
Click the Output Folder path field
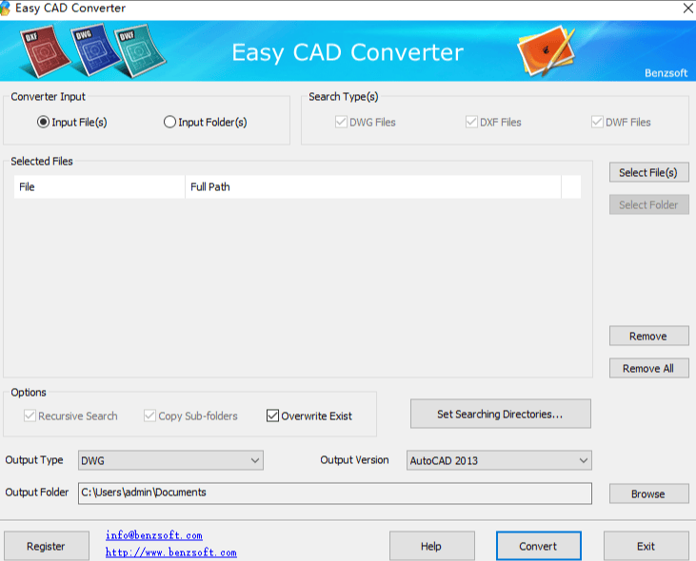(x=335, y=493)
